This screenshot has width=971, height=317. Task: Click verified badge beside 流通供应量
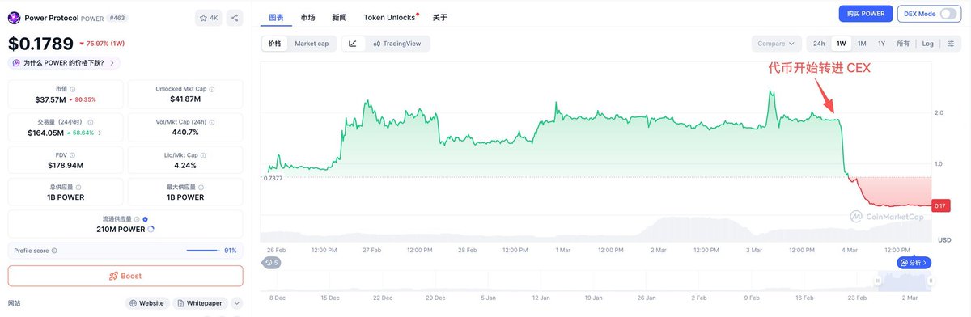(146, 219)
